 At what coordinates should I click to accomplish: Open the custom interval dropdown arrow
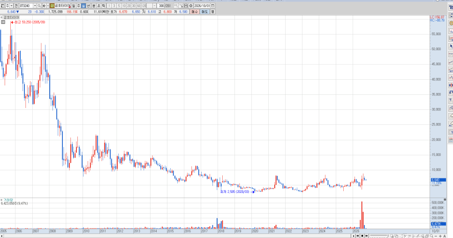coord(154,6)
